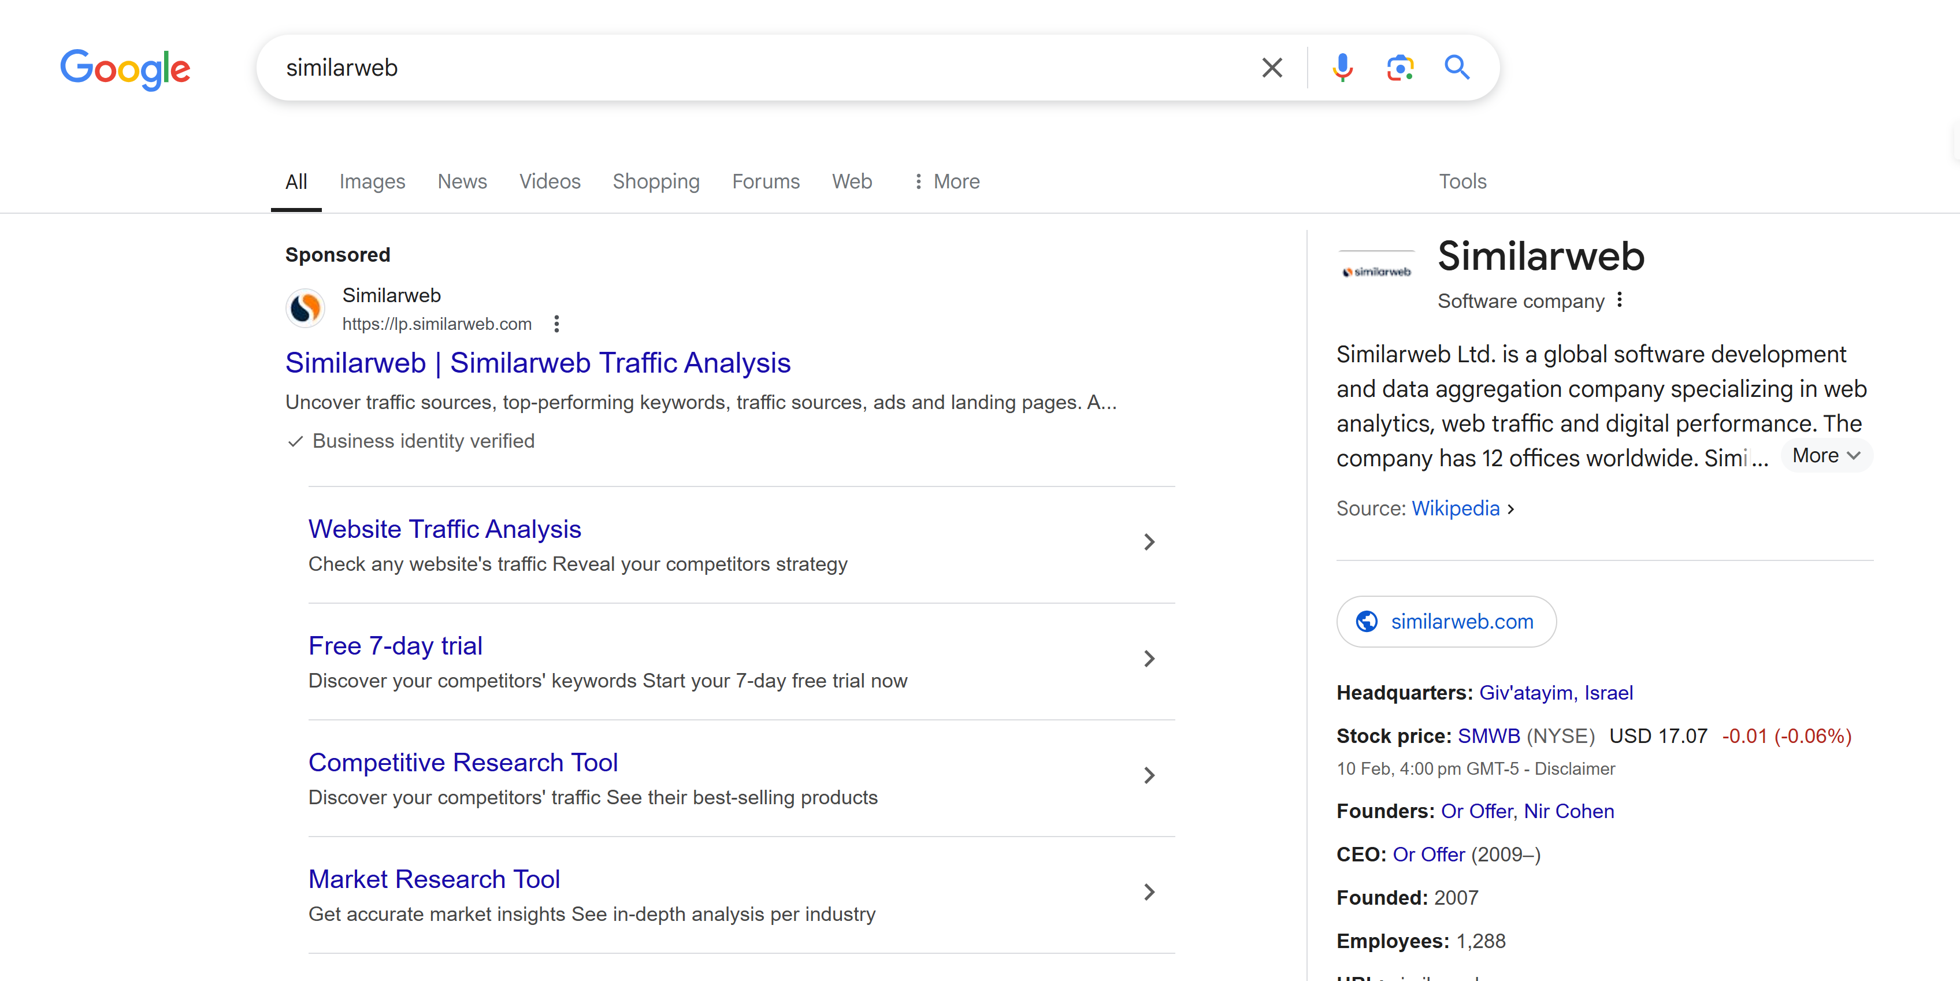Open the Similarweb Traffic Analysis ad headline
The width and height of the screenshot is (1960, 981).
coord(538,363)
